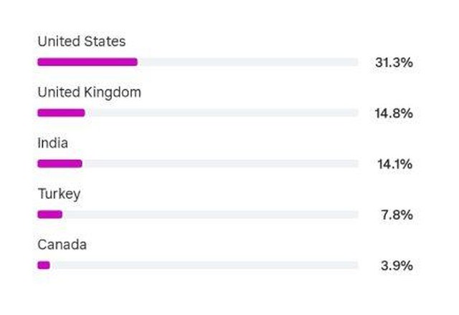This screenshot has height=315, width=459.
Task: Select the 3.9% percentage value
Action: [x=397, y=266]
